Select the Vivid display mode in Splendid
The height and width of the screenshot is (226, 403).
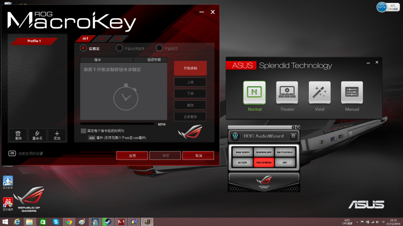pos(319,92)
